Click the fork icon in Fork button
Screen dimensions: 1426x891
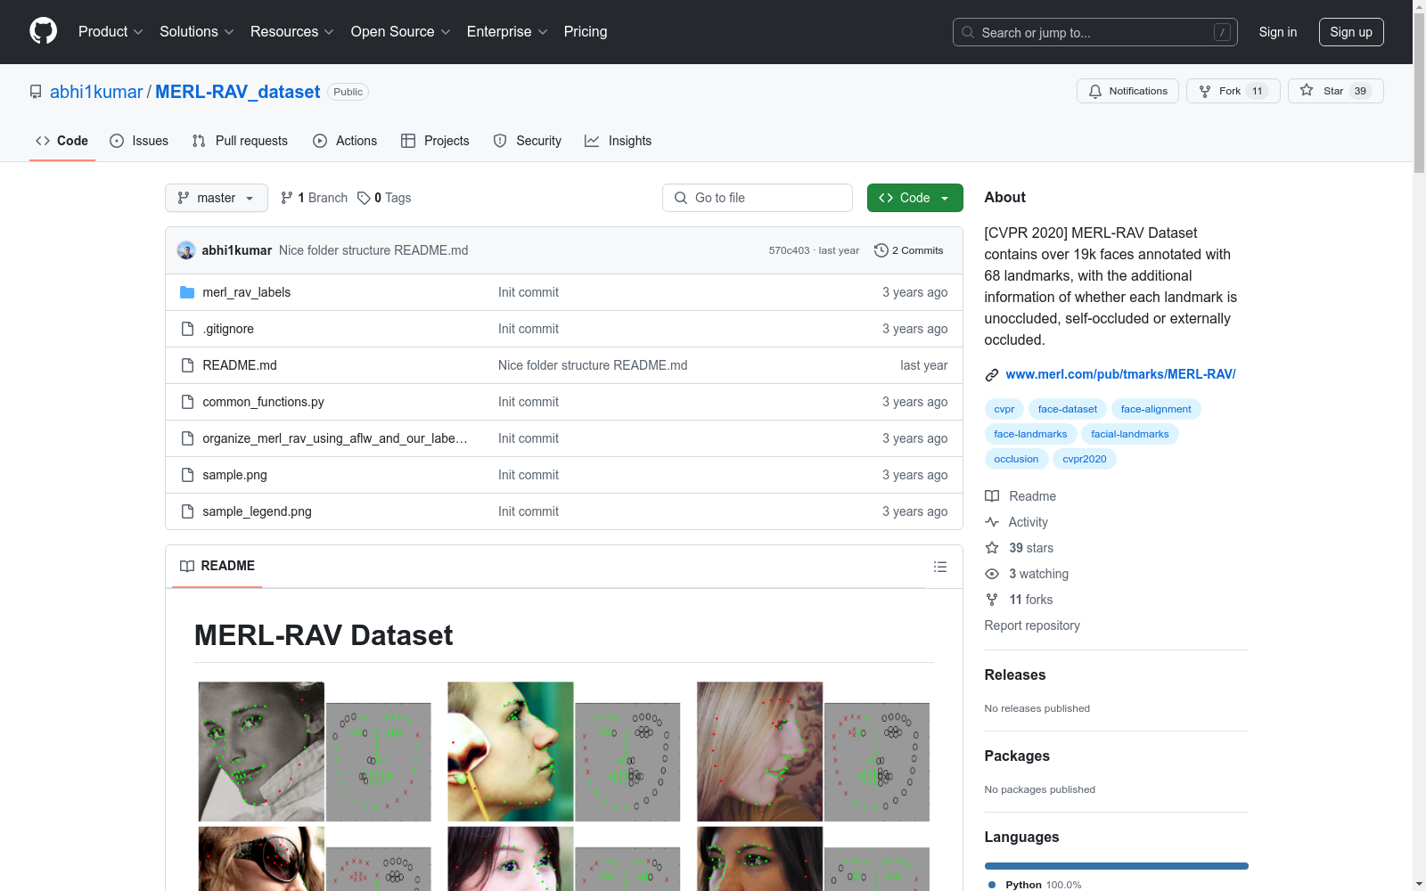tap(1205, 91)
